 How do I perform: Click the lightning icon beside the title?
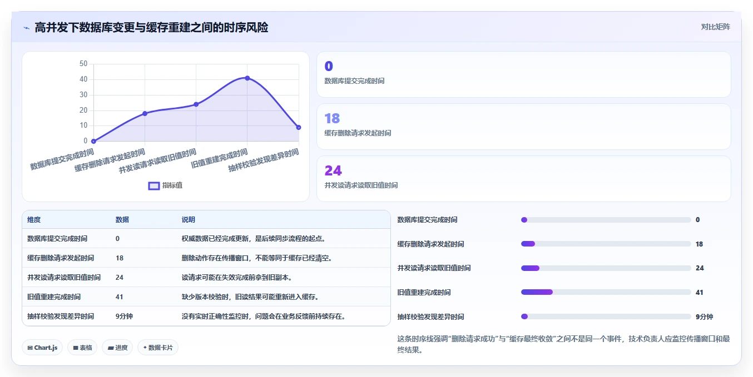point(26,27)
